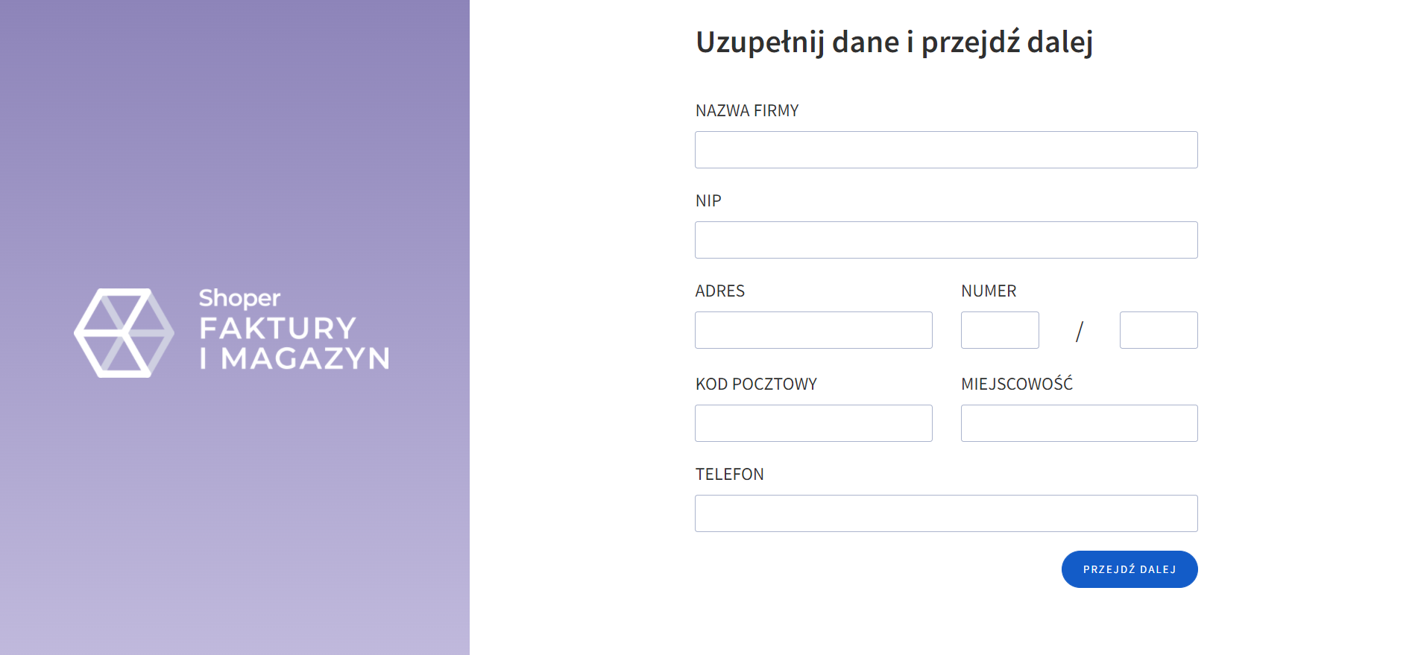Select the Telefon input field
This screenshot has width=1421, height=655.
(x=946, y=513)
